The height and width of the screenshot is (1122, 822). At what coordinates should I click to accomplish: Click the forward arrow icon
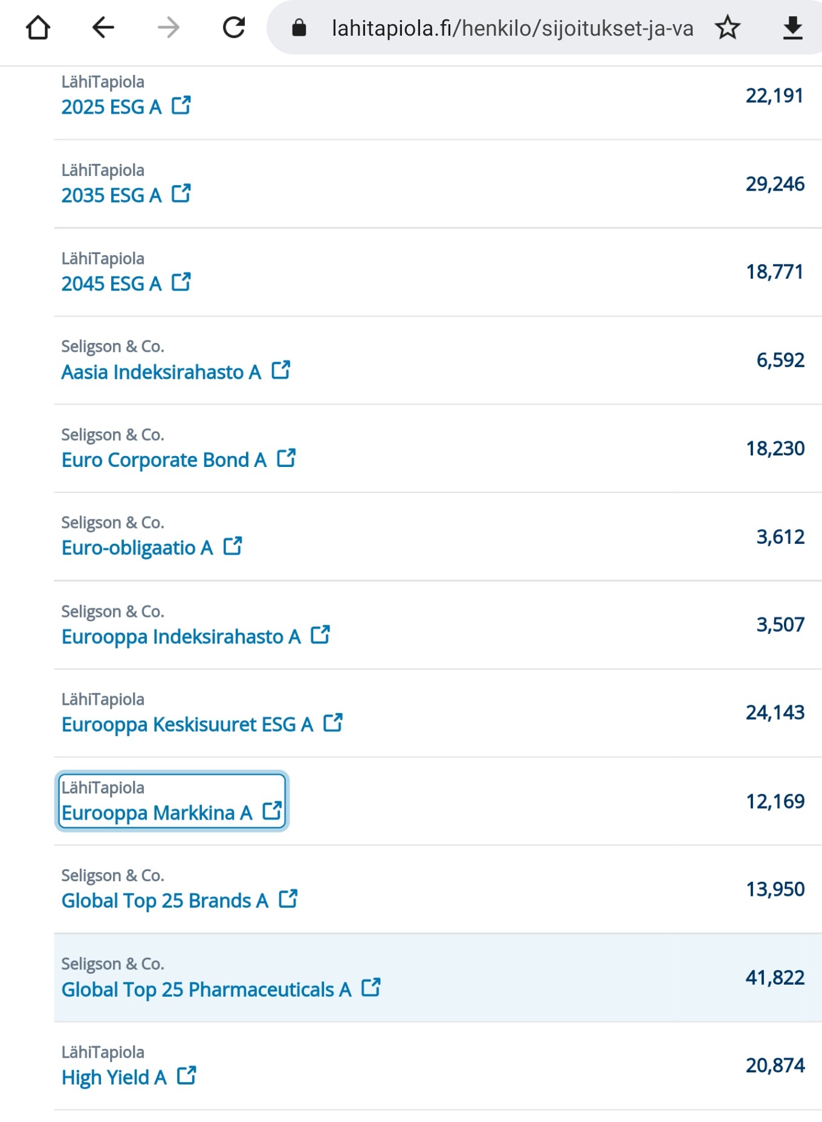[x=169, y=28]
